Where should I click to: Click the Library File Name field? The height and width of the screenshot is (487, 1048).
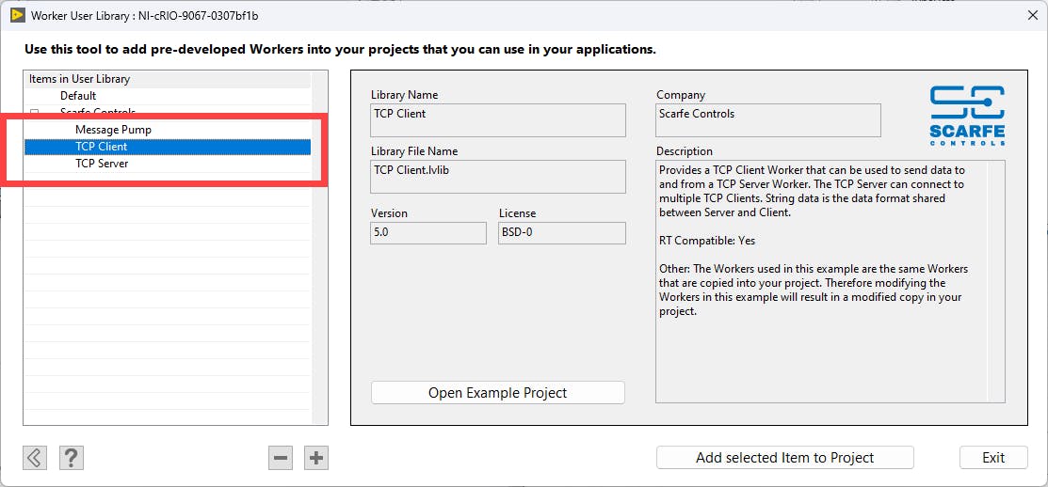click(498, 177)
